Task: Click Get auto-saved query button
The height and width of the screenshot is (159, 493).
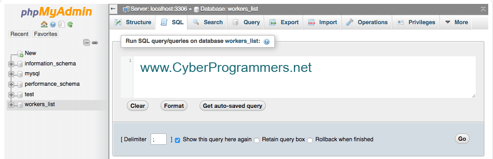Action: [232, 106]
